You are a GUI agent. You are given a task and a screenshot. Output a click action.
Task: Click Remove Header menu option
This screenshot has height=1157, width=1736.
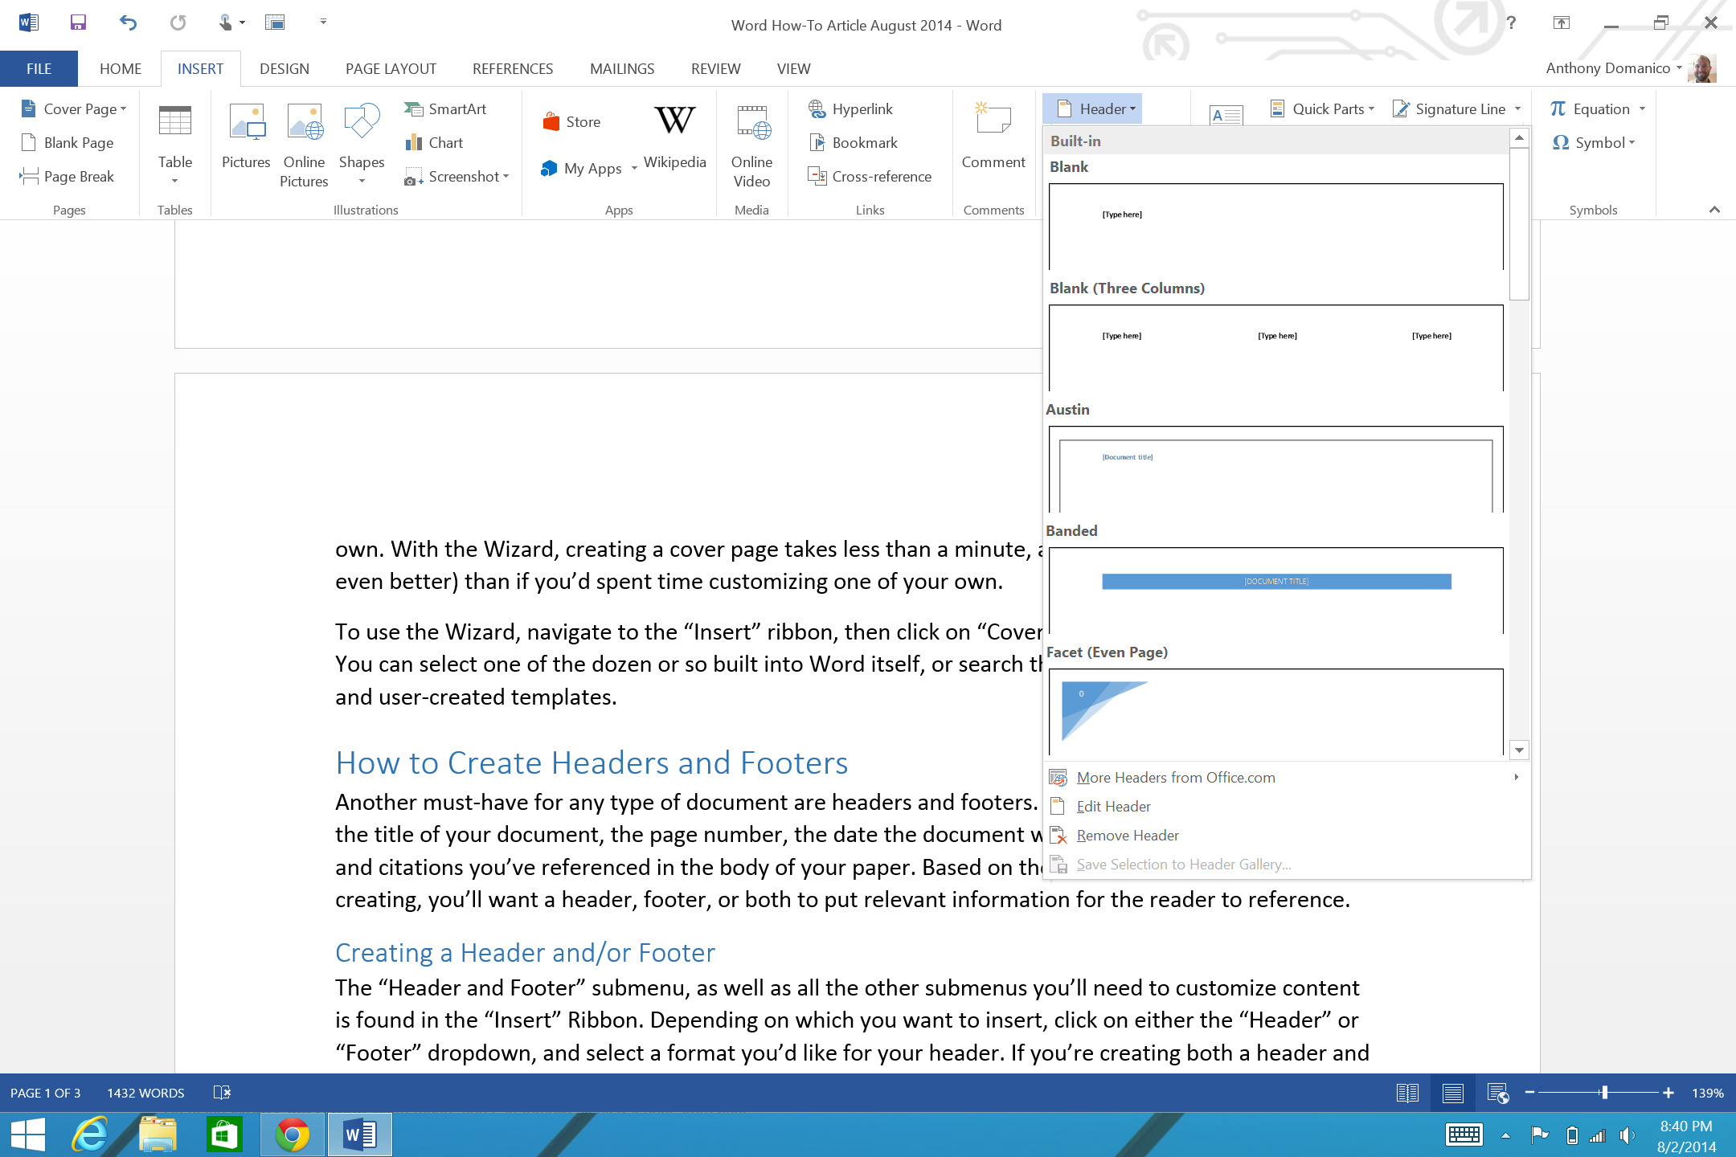[1126, 834]
